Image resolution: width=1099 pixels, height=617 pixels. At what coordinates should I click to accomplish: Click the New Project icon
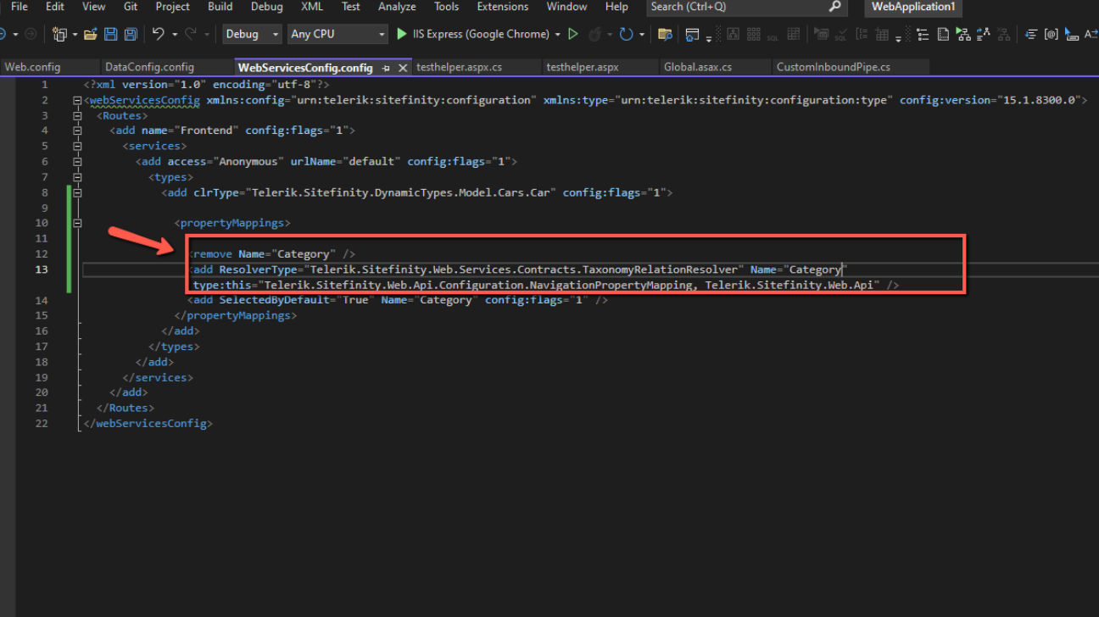tap(59, 34)
